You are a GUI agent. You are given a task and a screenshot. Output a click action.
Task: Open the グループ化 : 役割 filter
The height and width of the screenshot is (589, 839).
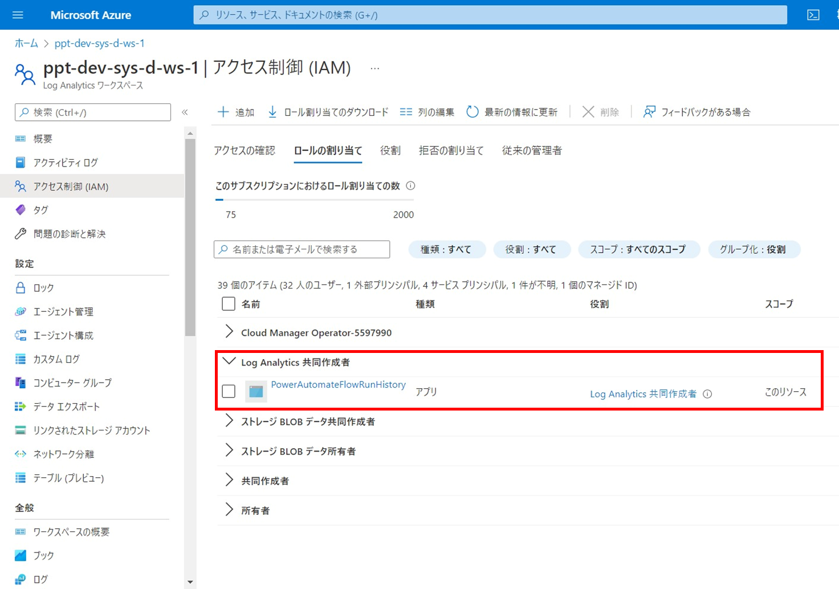tap(754, 249)
